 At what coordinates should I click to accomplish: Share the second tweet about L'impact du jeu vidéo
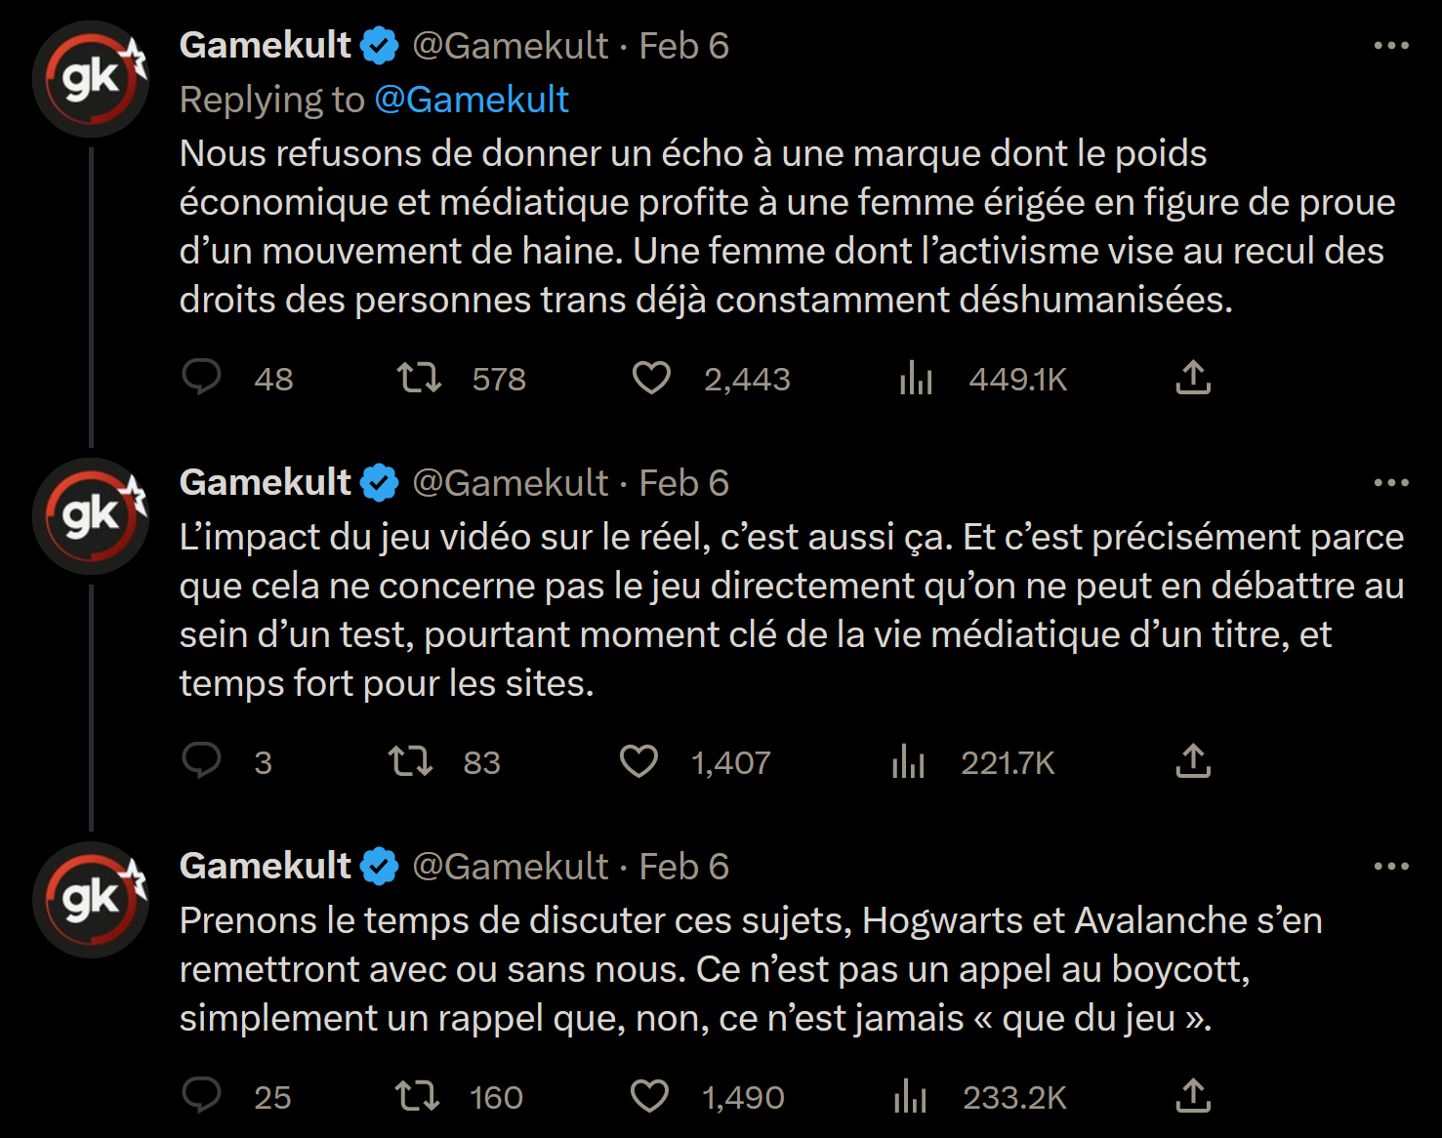tap(1192, 761)
